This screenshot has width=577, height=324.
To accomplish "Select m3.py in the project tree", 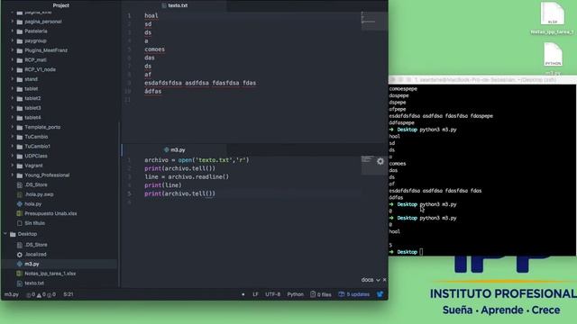I will point(32,264).
